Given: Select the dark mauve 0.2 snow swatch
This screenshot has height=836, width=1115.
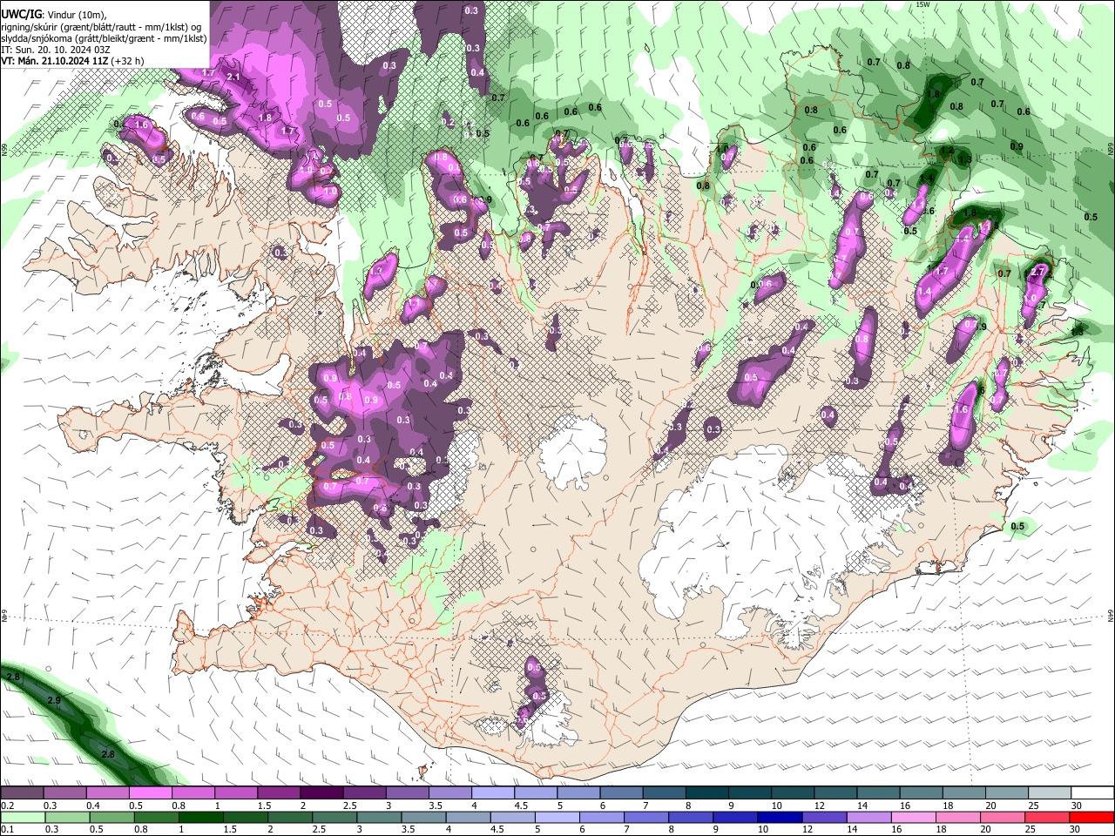Looking at the screenshot, I should coord(22,793).
